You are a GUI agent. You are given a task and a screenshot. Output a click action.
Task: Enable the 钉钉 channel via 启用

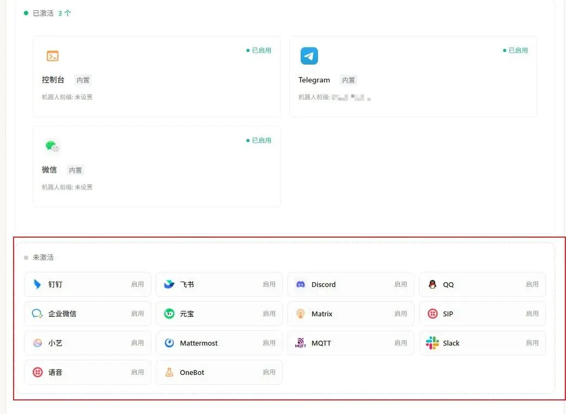click(x=137, y=284)
